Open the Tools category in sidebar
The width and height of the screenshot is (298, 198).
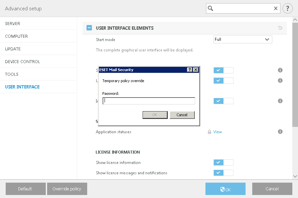tap(12, 74)
